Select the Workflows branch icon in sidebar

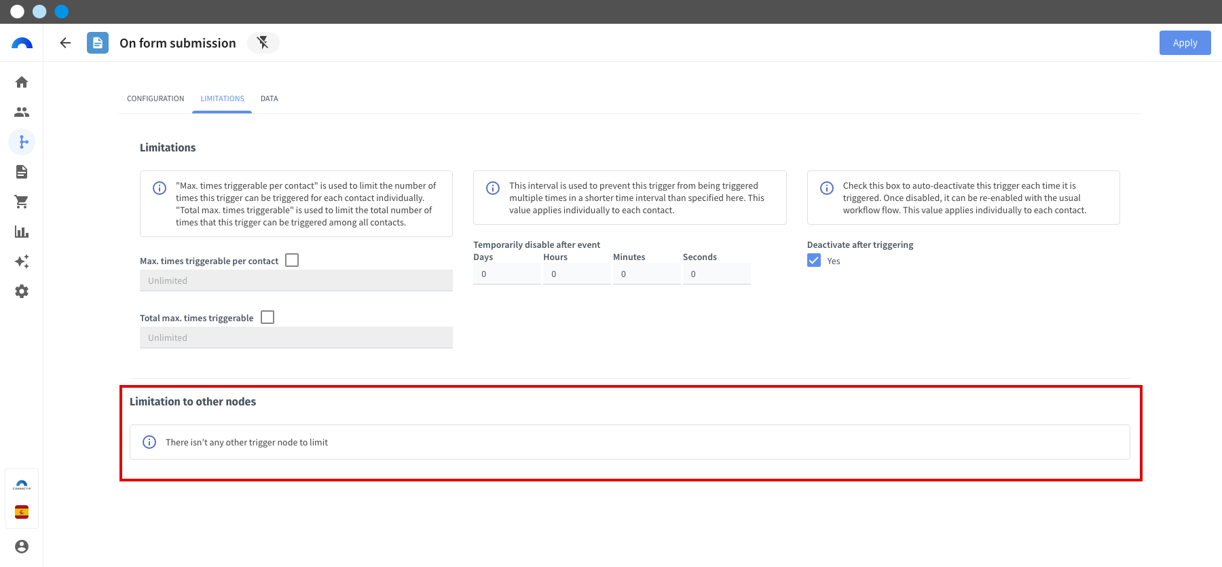click(x=22, y=142)
